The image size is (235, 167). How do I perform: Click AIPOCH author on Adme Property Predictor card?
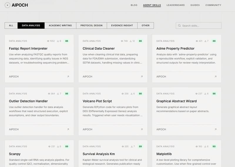[x=161, y=76]
